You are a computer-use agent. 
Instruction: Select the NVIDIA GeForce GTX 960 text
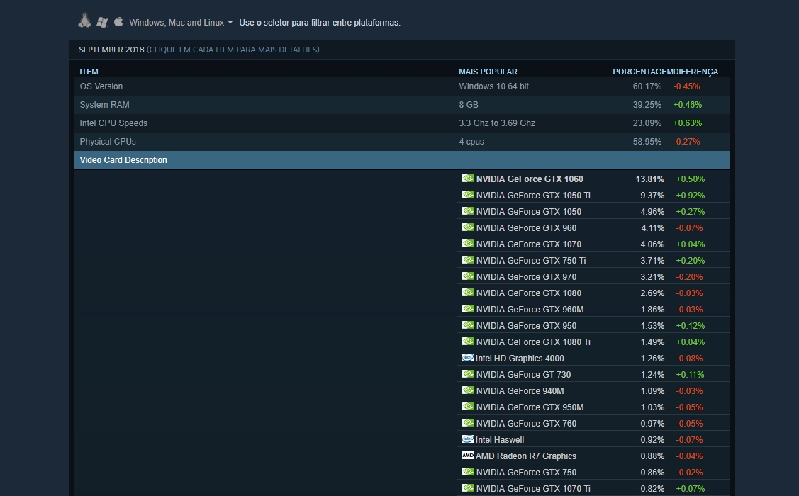[x=526, y=228]
